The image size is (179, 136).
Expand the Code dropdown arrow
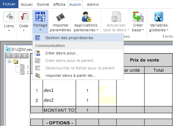click(24, 31)
